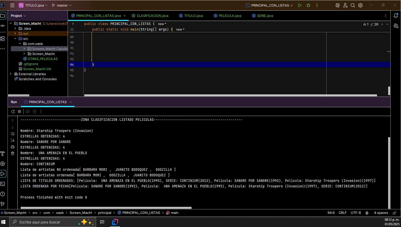Open Windows Start menu
This screenshot has height=227, width=401.
tap(3, 222)
